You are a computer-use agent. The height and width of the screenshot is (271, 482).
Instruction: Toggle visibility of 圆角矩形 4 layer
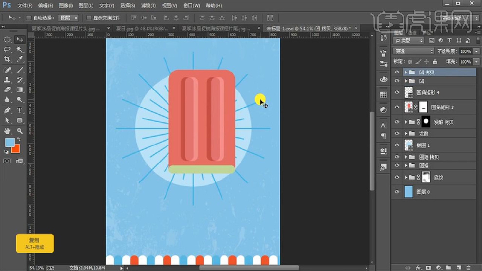pos(397,92)
